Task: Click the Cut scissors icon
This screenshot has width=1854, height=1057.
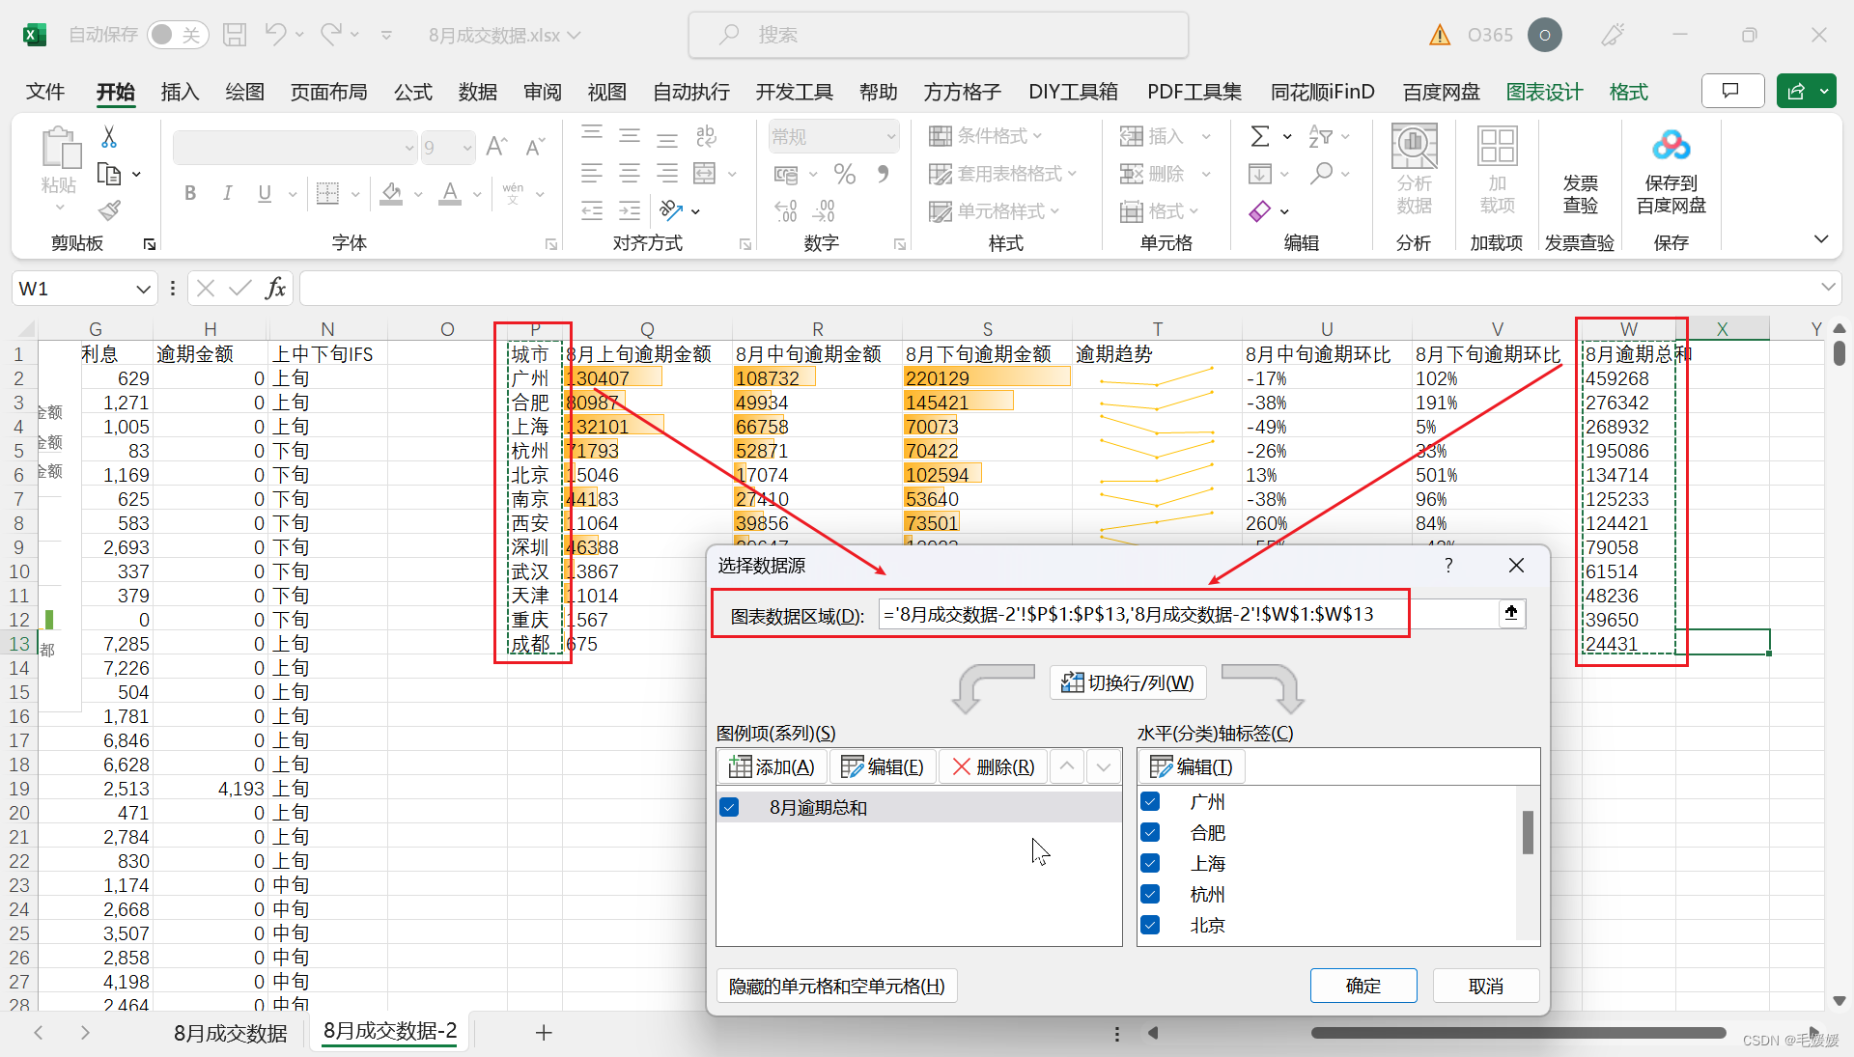Action: pos(109,137)
